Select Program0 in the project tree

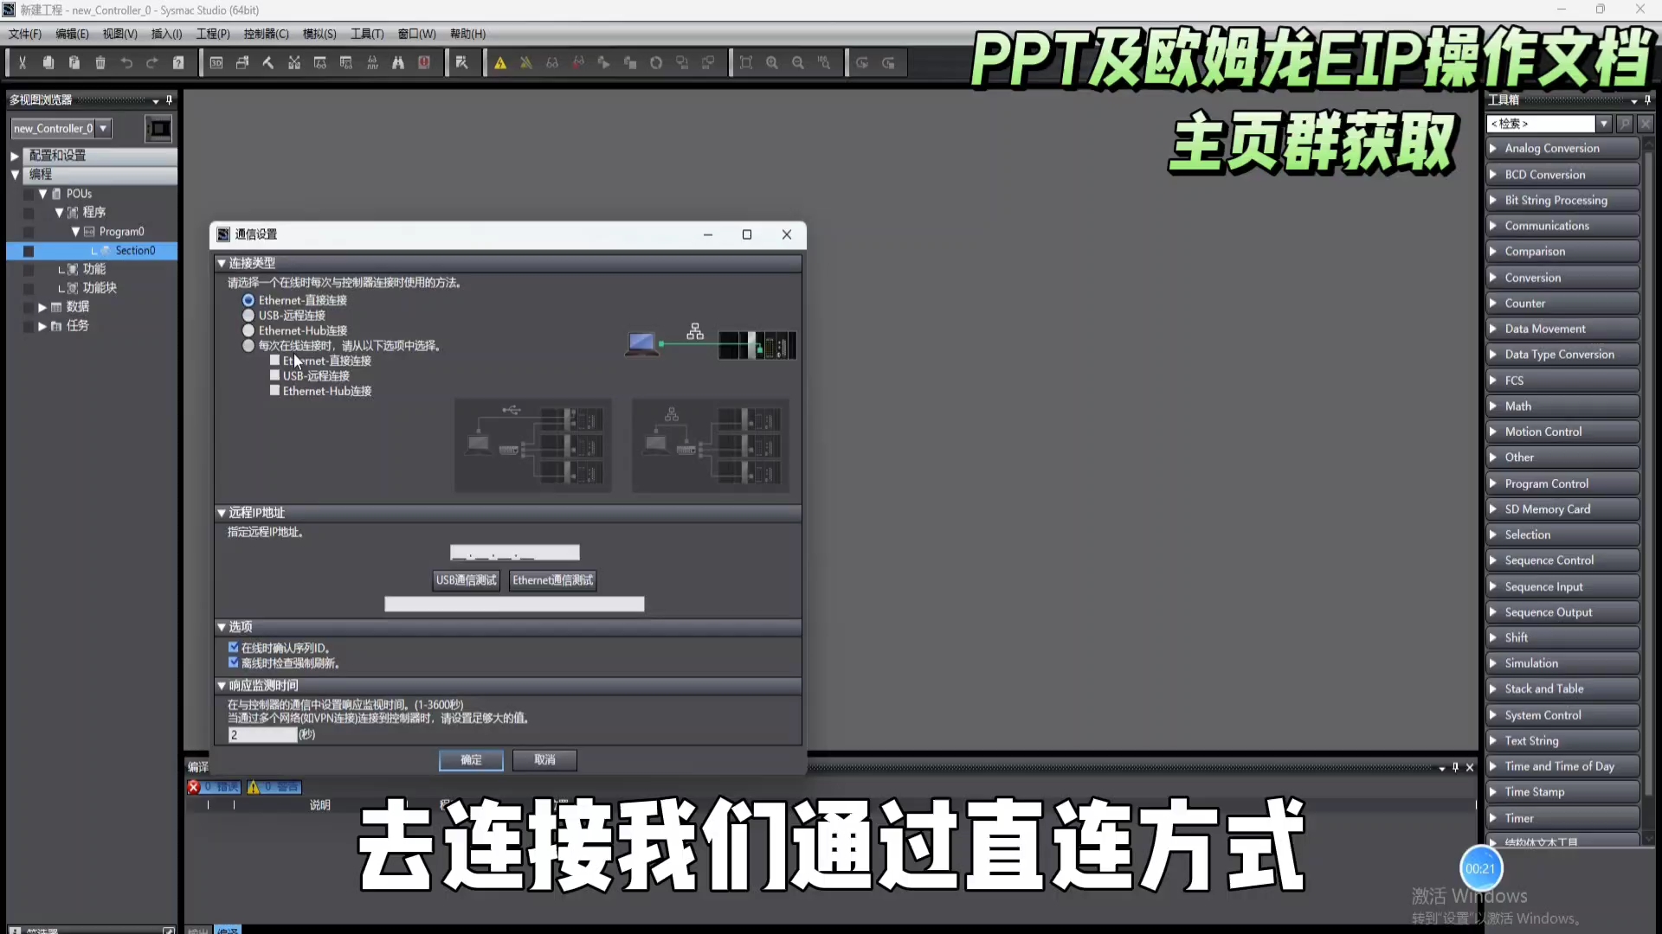click(x=122, y=232)
